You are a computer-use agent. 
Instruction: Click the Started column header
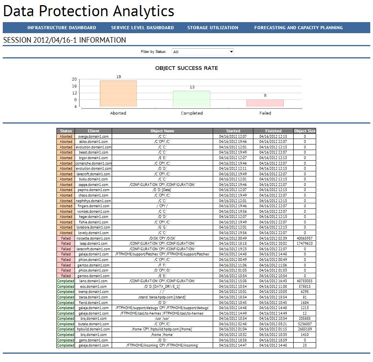click(233, 131)
